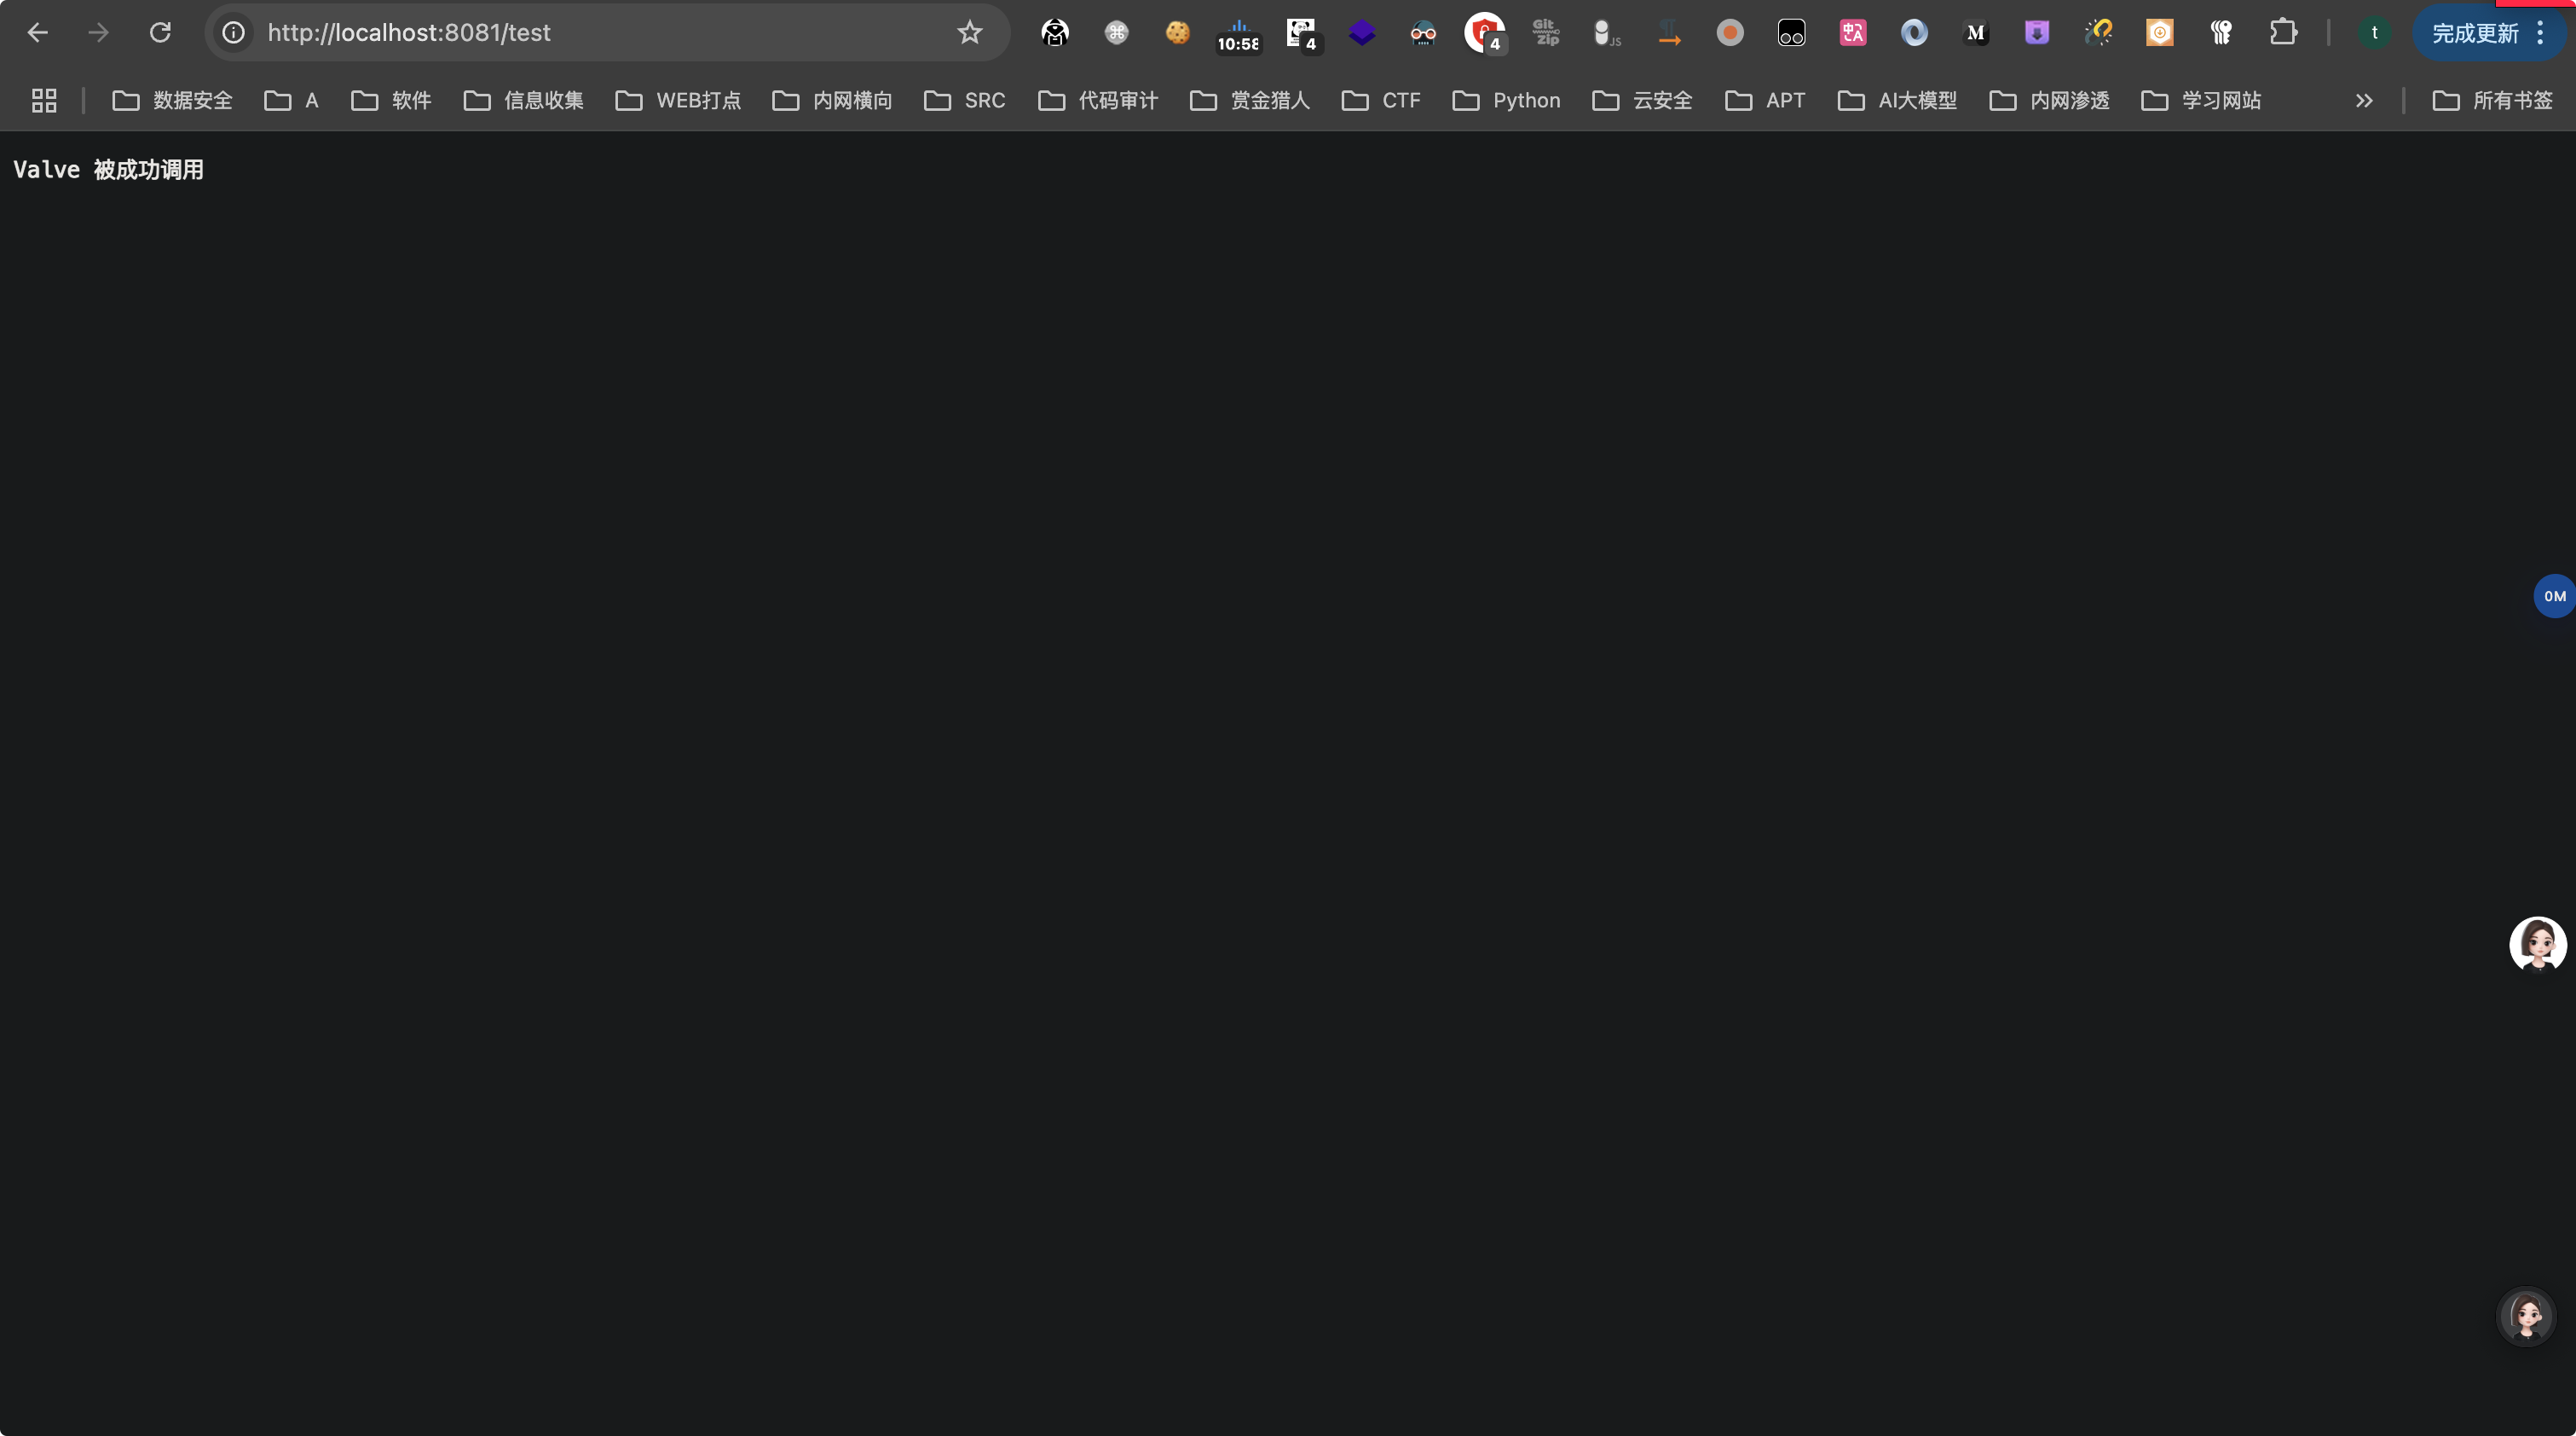Open the goggles face extension
Viewport: 2576px width, 1436px height.
tap(1423, 33)
